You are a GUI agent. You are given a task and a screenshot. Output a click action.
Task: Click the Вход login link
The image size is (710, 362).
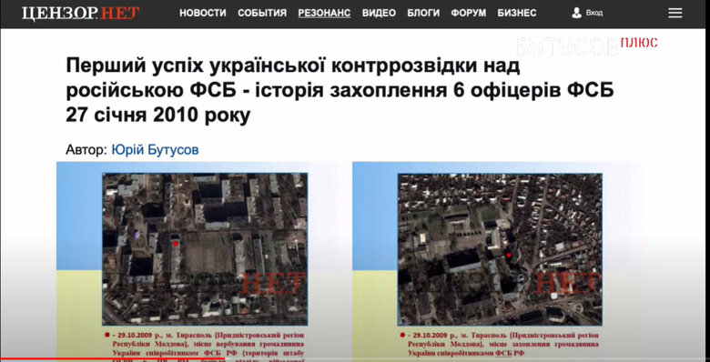point(594,13)
